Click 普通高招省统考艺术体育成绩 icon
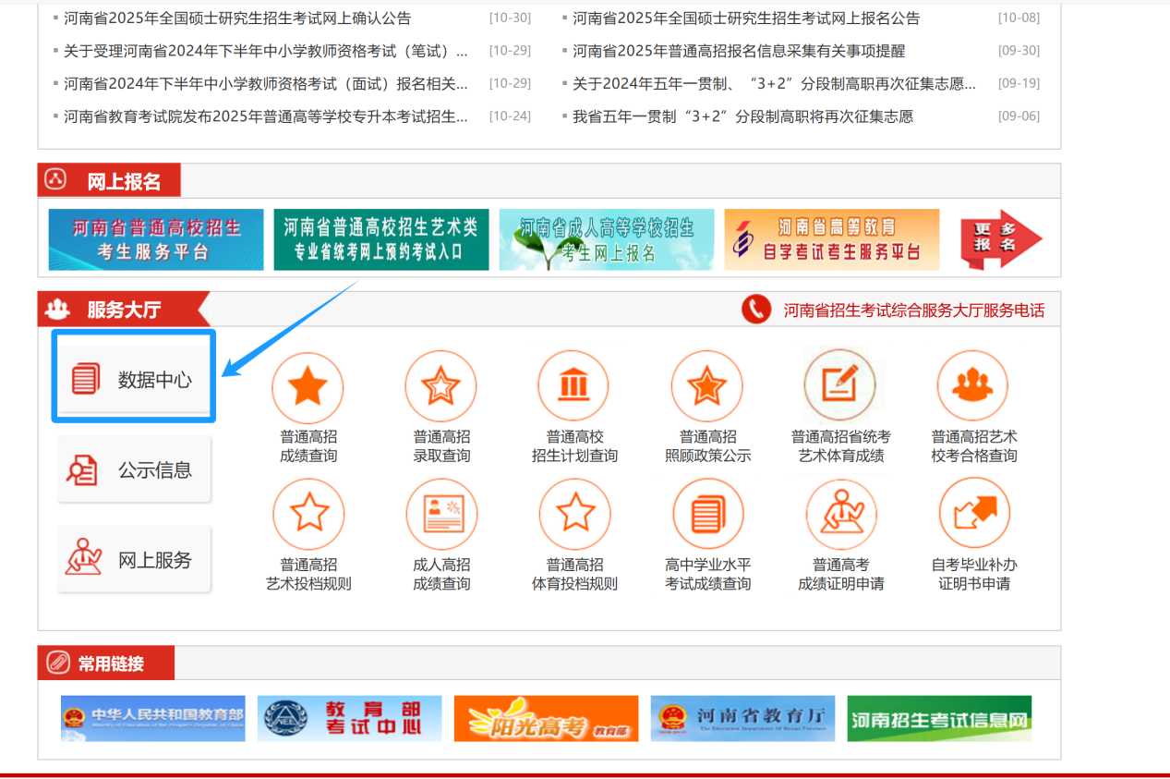Image resolution: width=1170 pixels, height=779 pixels. (839, 385)
